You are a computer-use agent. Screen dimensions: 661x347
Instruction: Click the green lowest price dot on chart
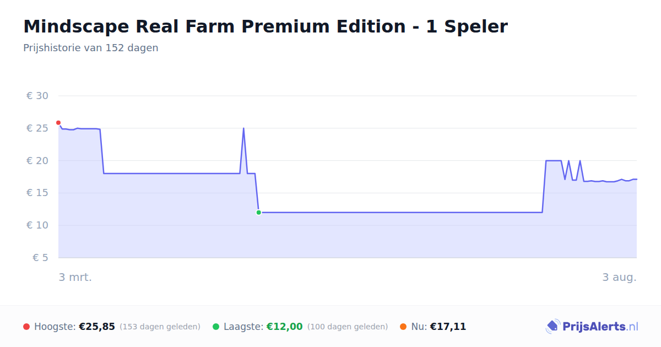click(x=258, y=213)
